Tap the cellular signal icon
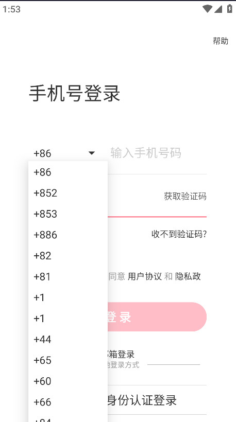The image size is (236, 422). coord(218,9)
